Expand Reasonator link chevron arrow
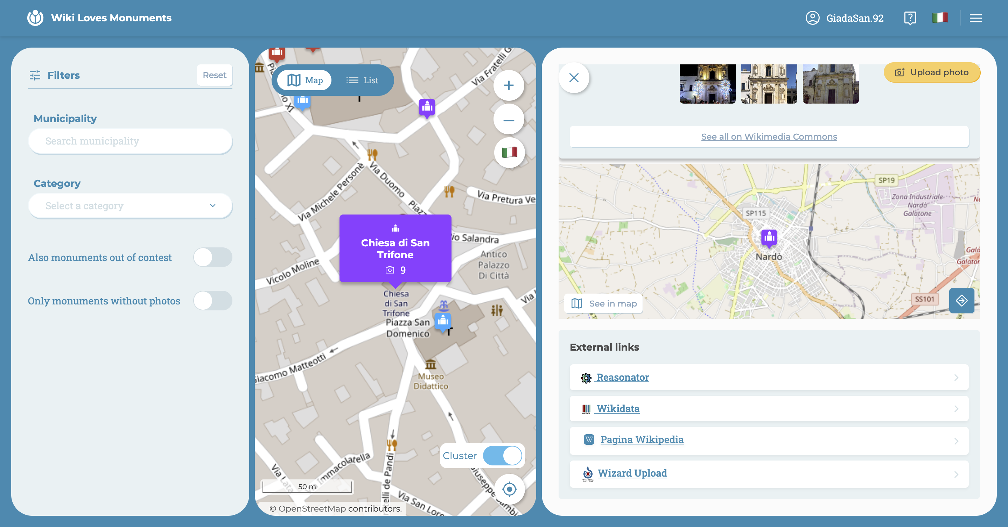 click(x=956, y=378)
